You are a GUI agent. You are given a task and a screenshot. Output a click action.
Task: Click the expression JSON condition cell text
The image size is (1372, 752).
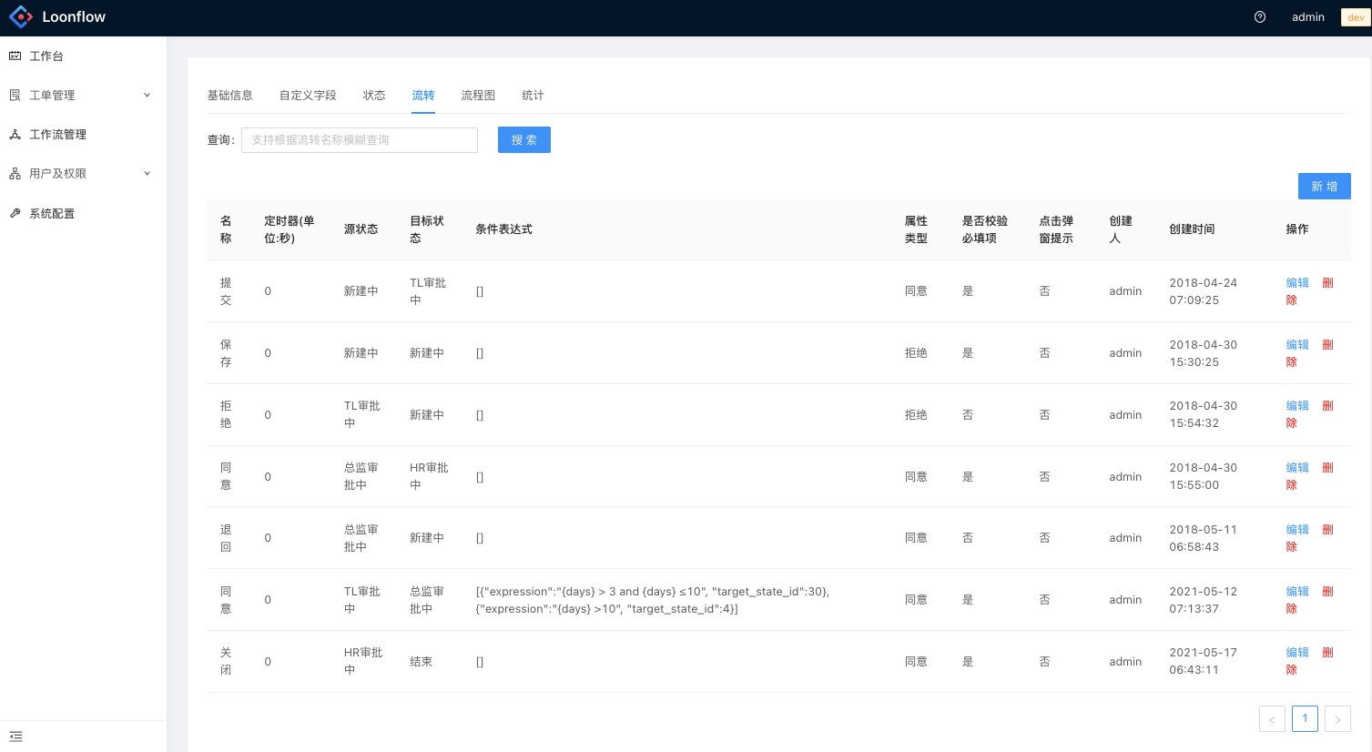[653, 600]
